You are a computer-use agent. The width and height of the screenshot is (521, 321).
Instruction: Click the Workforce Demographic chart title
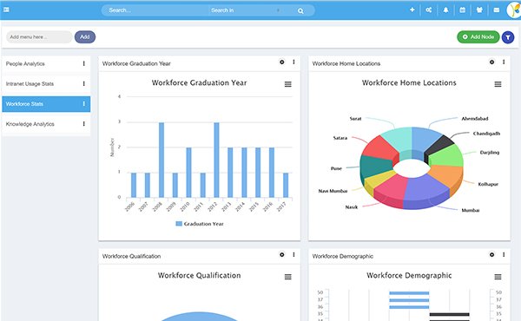pos(409,276)
